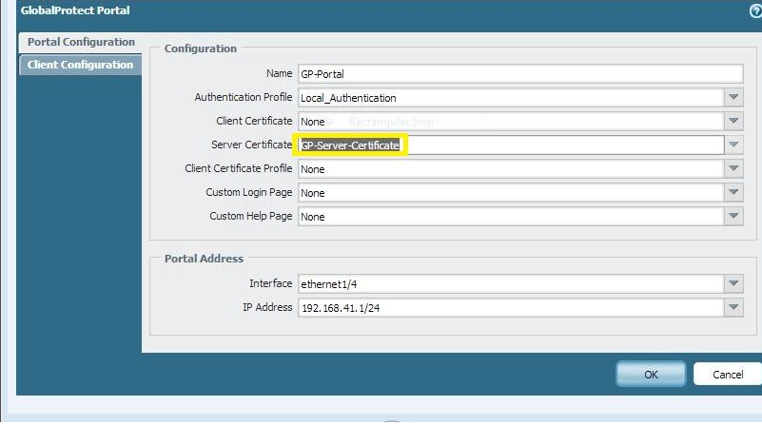The height and width of the screenshot is (425, 762).
Task: Open the Server Certificate dropdown arrow
Action: pyautogui.click(x=733, y=145)
